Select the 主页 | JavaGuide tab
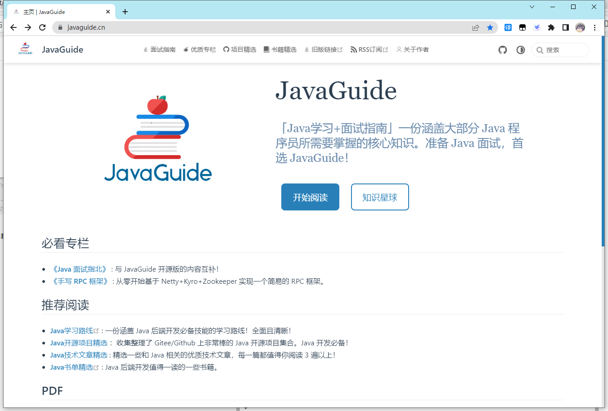The height and width of the screenshot is (411, 608). point(61,12)
